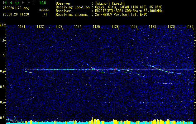Click the observer name Takanori Kawachi
Image resolution: width=196 pixels, height=124 pixels.
click(x=109, y=3)
